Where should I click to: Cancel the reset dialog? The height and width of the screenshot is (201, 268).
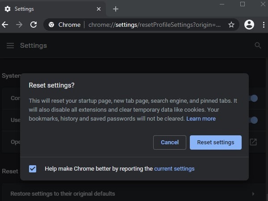[x=170, y=142]
